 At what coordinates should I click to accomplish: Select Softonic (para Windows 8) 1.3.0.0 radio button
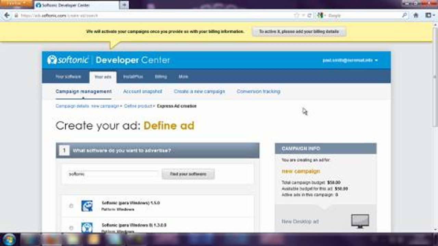coord(71,228)
